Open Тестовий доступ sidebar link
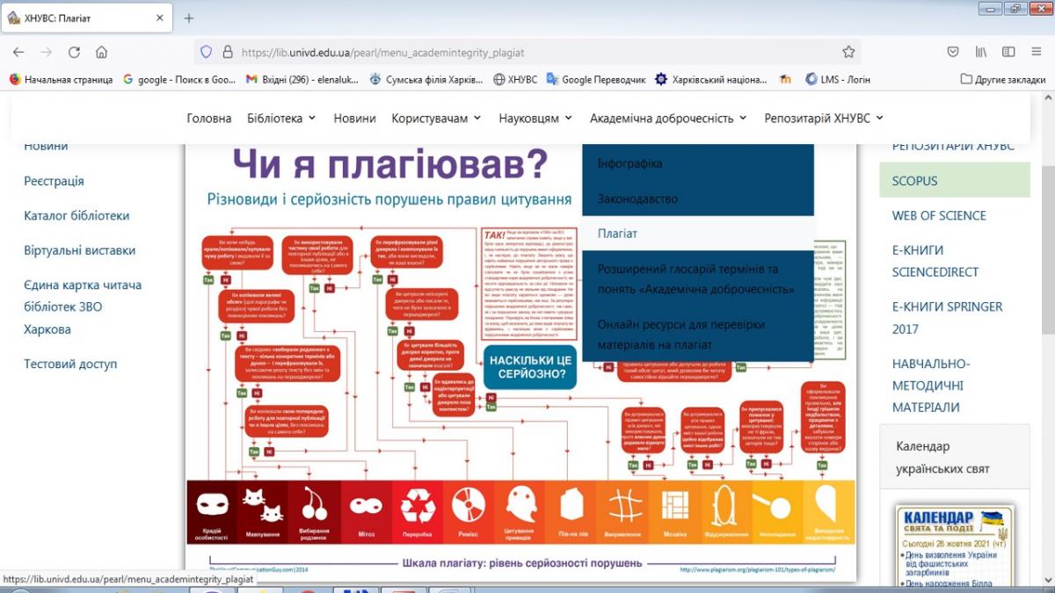Image resolution: width=1055 pixels, height=593 pixels. pos(70,364)
